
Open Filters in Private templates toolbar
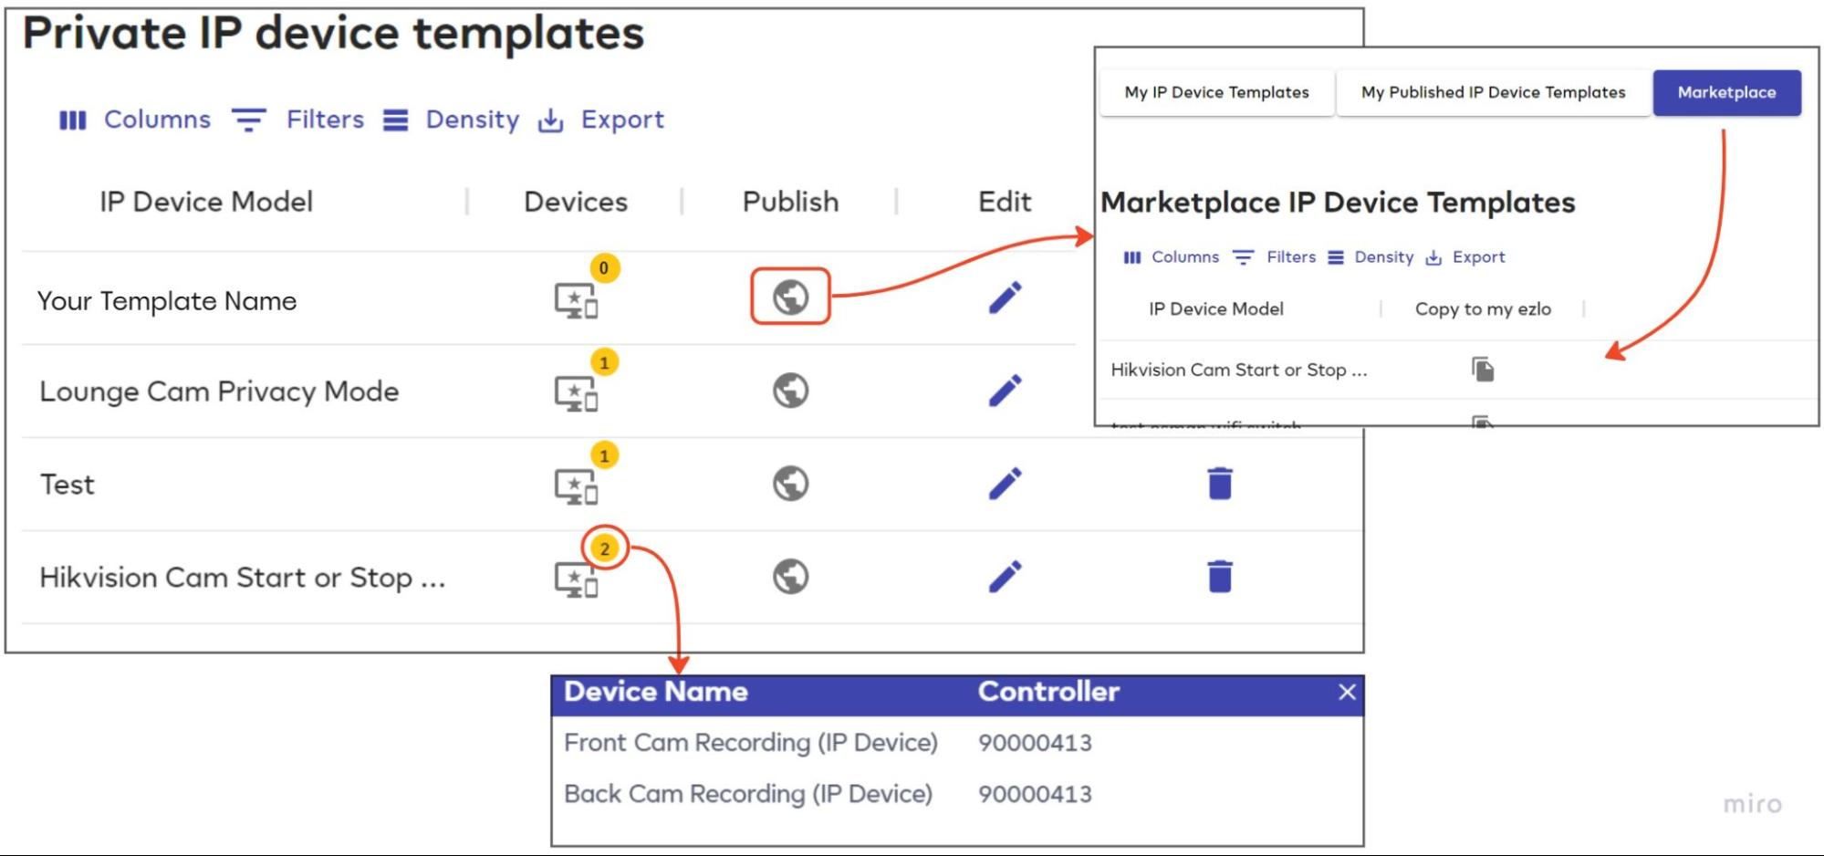coord(298,120)
